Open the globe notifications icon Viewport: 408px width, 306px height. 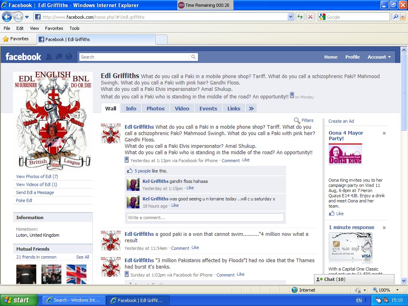69,57
